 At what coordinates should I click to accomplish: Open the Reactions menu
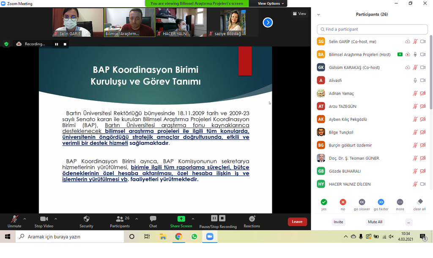coord(252,219)
